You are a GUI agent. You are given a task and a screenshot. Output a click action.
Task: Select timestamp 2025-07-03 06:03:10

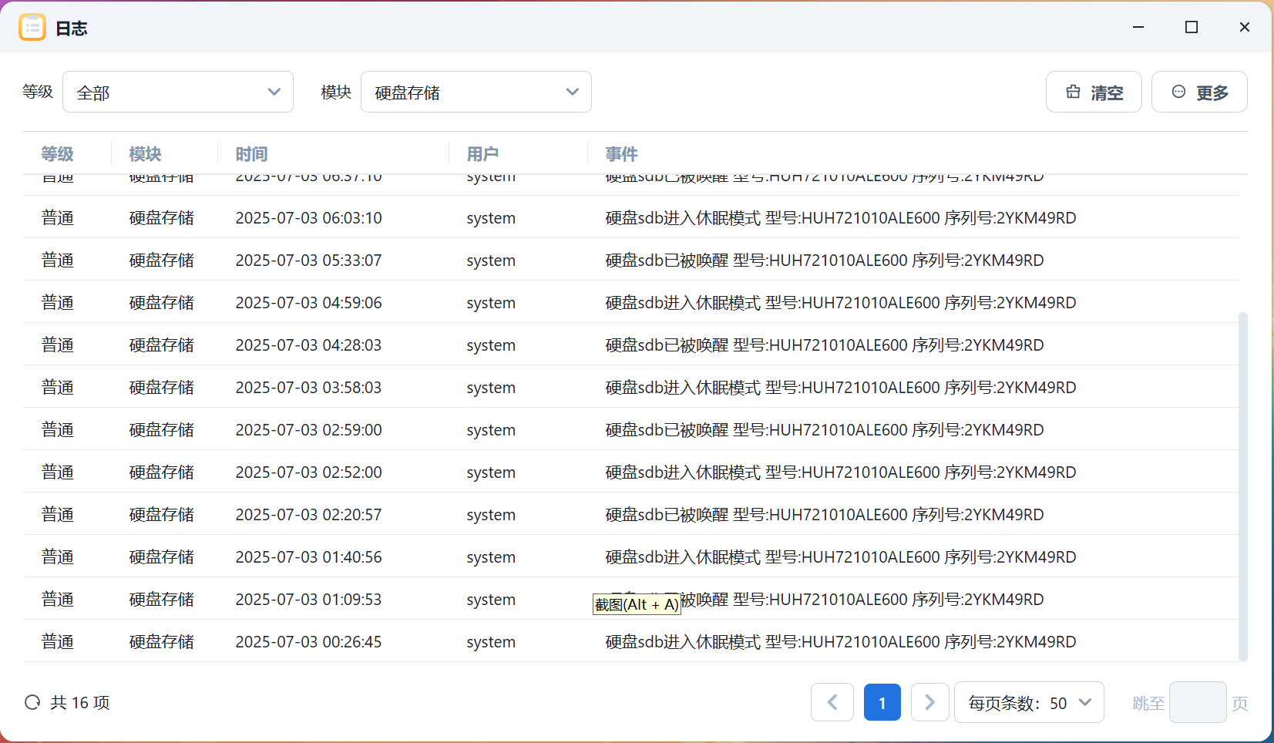(x=308, y=218)
